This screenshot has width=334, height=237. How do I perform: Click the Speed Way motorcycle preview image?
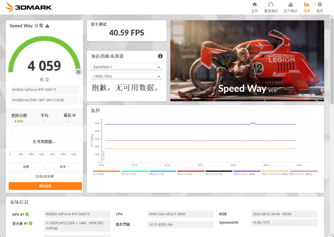coord(247,61)
